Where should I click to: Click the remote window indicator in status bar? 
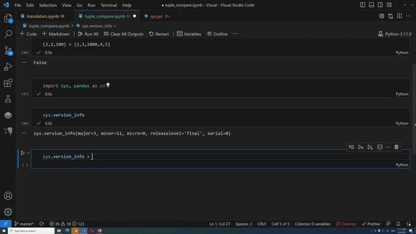click(6, 224)
